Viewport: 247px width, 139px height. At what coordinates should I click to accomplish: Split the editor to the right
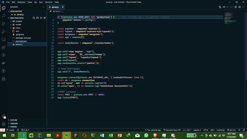point(240,7)
